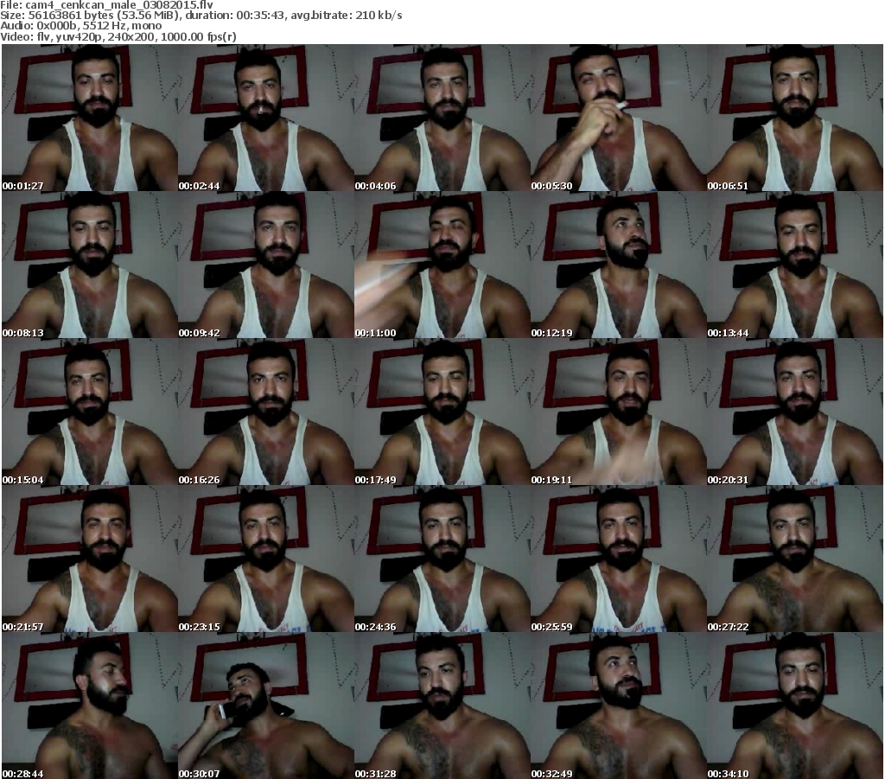Click the thumbnail at 00:30:07
Image resolution: width=885 pixels, height=779 pixels.
266,706
